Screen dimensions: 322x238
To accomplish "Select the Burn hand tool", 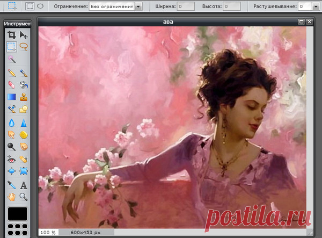I will pyautogui.click(x=24, y=147).
